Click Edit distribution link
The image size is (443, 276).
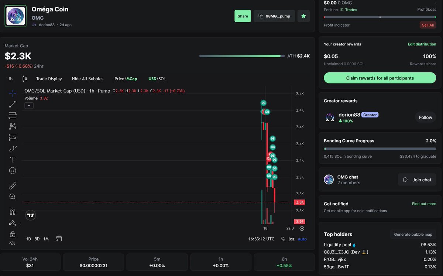(422, 44)
